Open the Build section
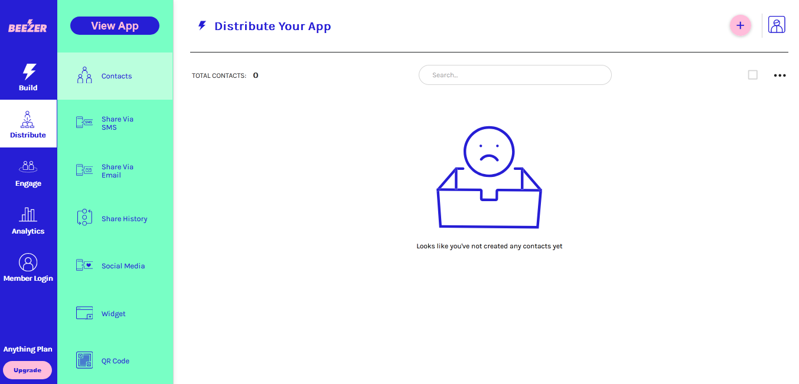 28,77
